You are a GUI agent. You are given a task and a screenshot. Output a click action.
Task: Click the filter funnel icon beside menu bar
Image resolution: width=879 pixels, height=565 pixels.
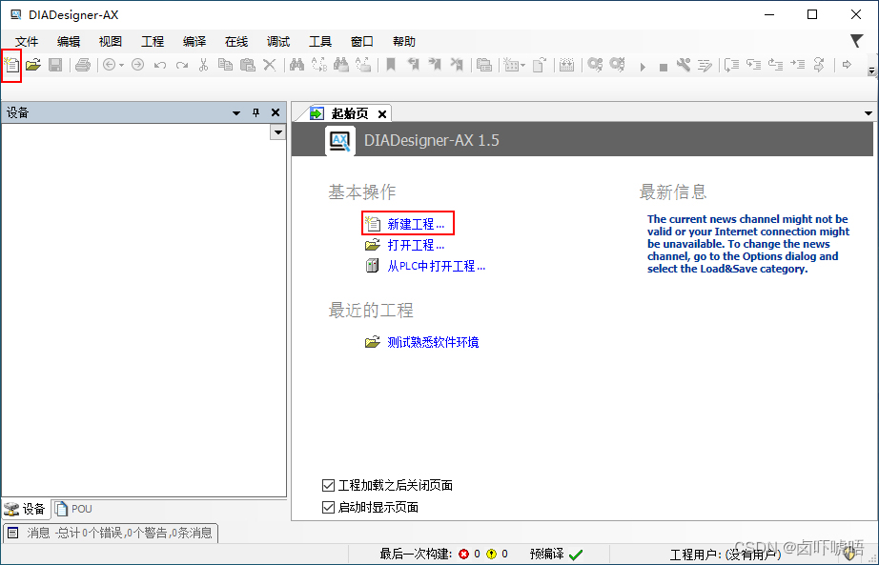tap(856, 41)
